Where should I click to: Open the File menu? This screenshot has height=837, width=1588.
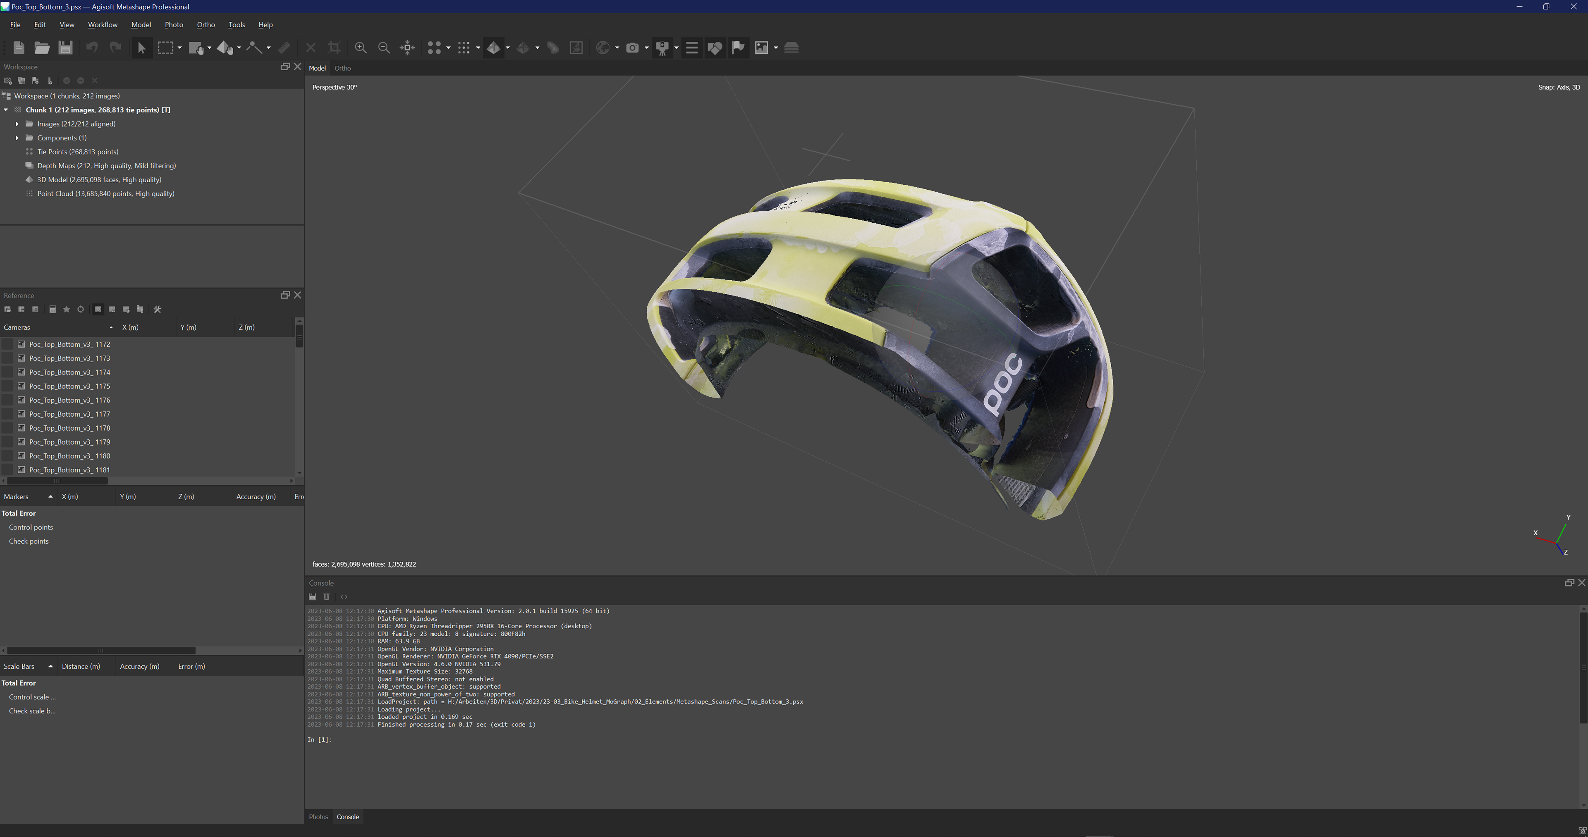tap(15, 25)
